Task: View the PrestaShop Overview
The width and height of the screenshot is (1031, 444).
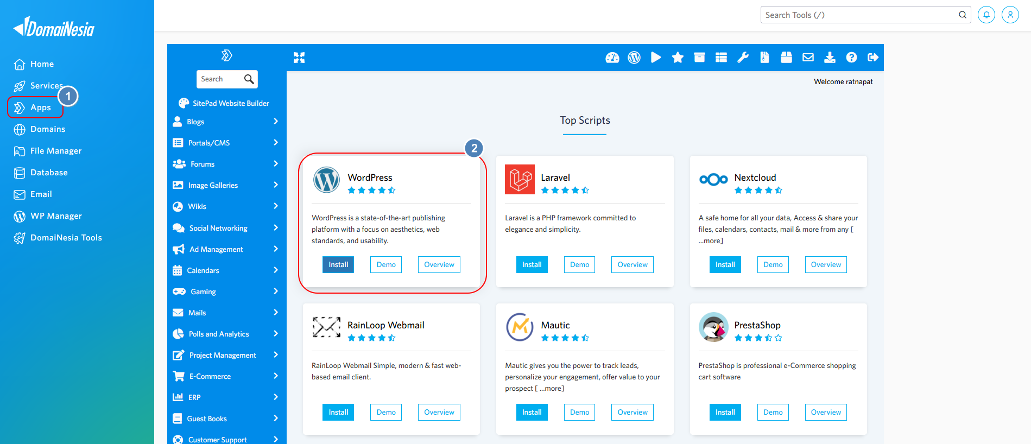Action: [x=826, y=412]
